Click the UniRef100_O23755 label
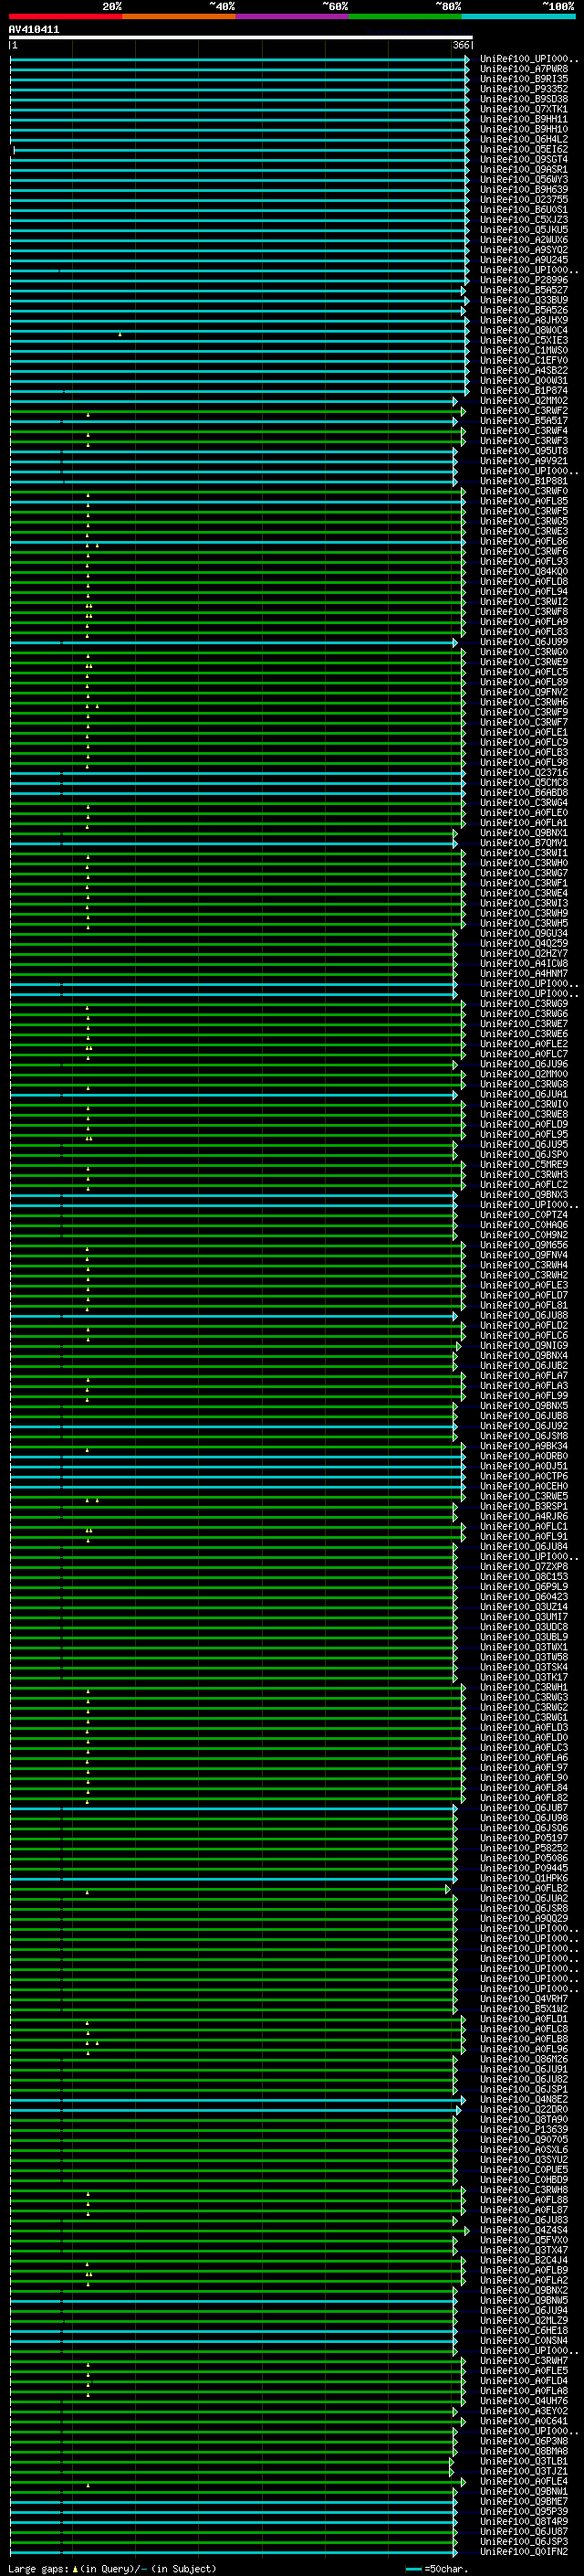Viewport: 584px width, 2576px height. [524, 199]
